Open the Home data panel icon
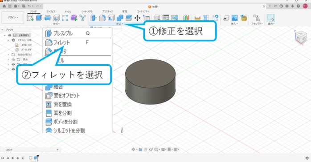This screenshot has width=311, height=162. (x=4, y=6)
